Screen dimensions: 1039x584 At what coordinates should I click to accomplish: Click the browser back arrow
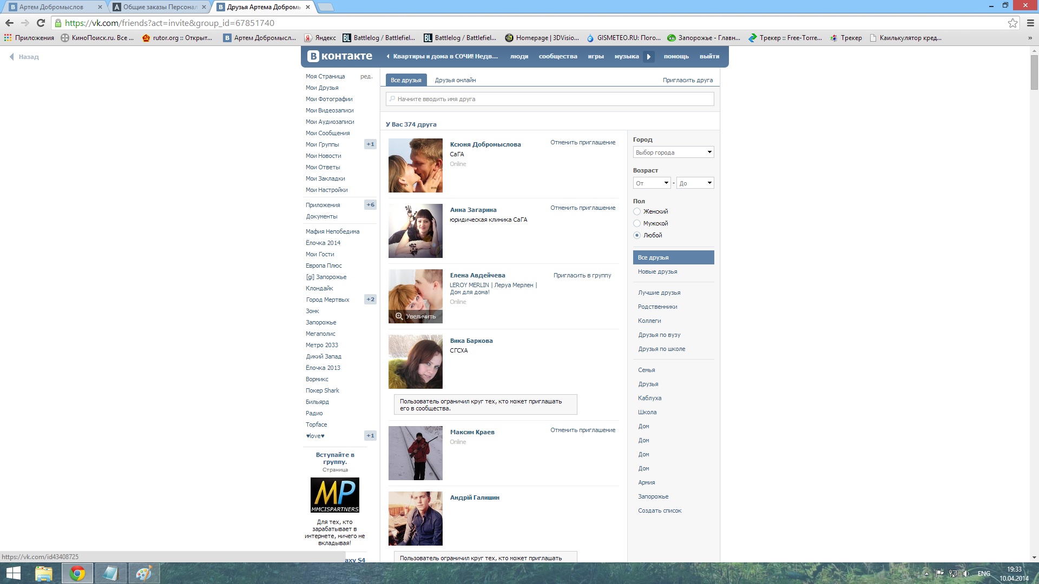tap(9, 23)
